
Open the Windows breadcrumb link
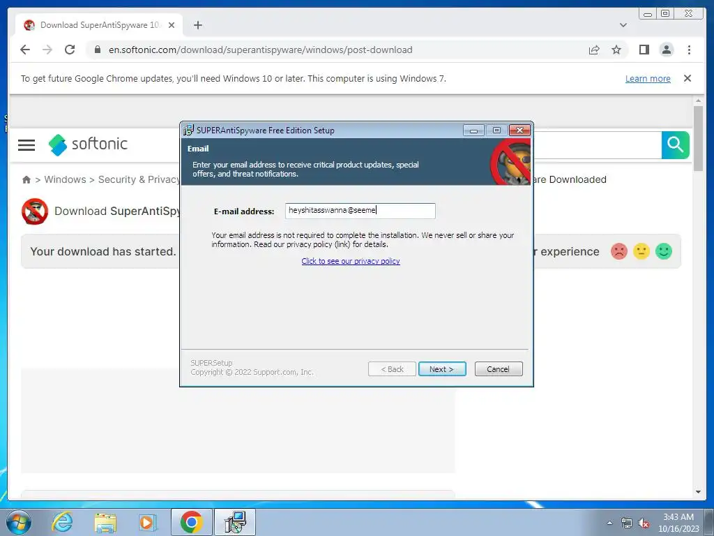[x=65, y=179]
